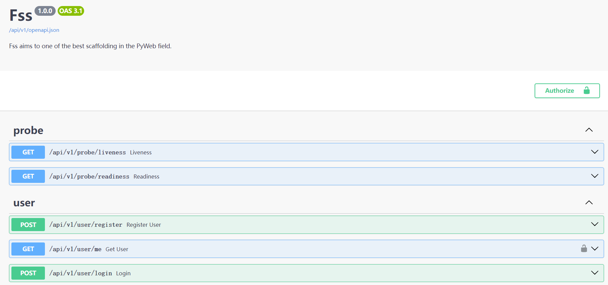Expand the Get User endpoint chevron

pyautogui.click(x=595, y=249)
